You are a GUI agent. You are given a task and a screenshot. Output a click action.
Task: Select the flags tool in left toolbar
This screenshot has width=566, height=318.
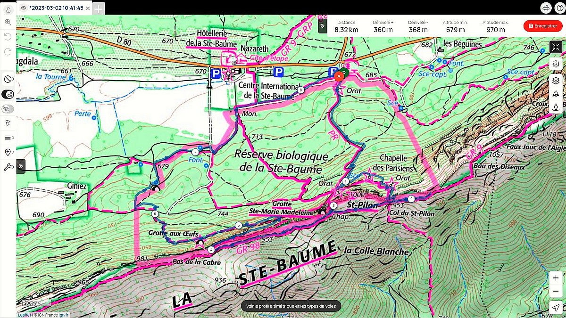pos(8,123)
